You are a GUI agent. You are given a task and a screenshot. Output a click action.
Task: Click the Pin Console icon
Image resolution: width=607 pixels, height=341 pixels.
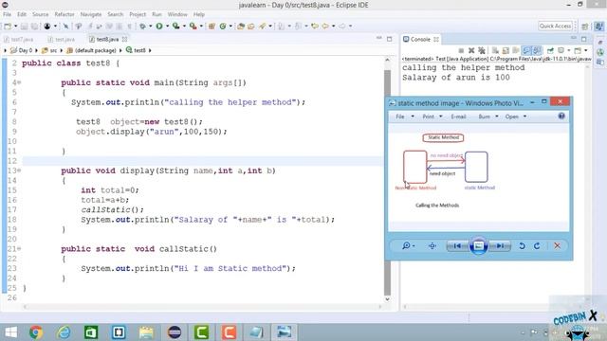click(x=550, y=50)
